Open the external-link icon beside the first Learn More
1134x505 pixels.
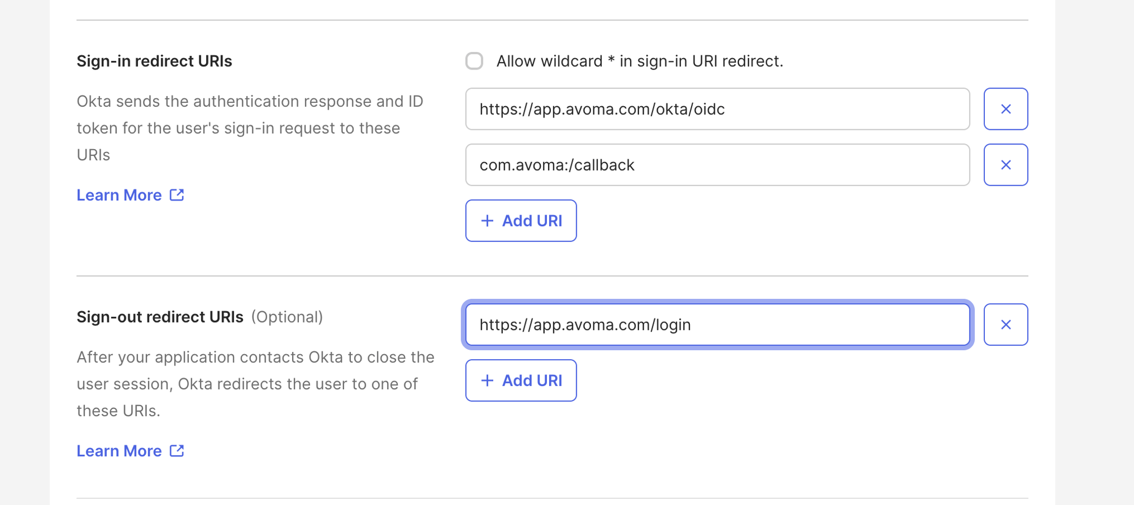point(177,194)
